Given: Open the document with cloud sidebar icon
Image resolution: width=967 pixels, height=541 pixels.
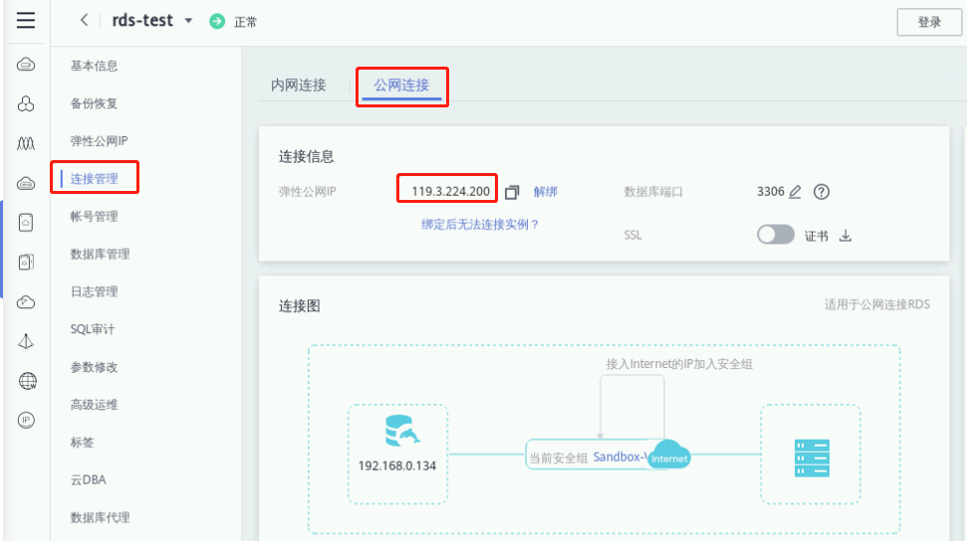Looking at the screenshot, I should (26, 223).
